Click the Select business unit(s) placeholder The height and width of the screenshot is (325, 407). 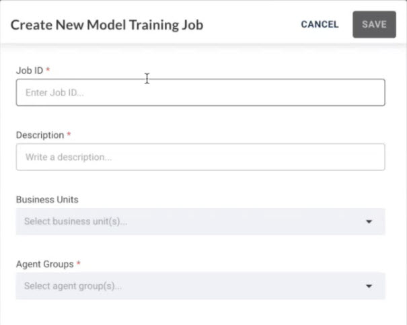pyautogui.click(x=75, y=221)
